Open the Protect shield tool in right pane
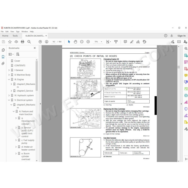 (x=186, y=109)
